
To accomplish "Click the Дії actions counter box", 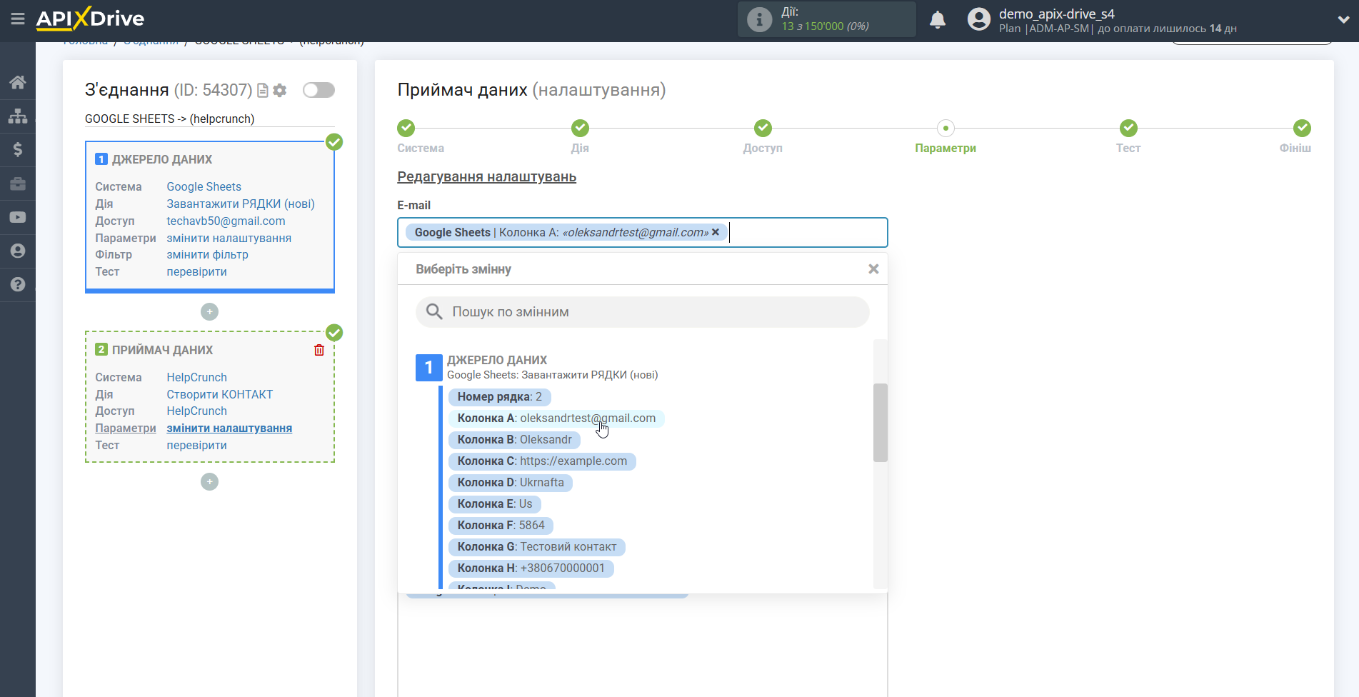I will click(826, 19).
